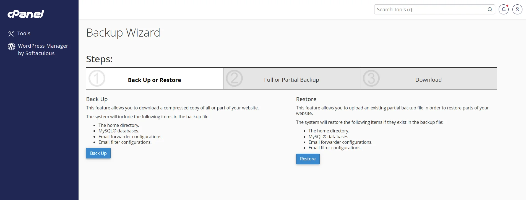Click the Back Up button

pyautogui.click(x=98, y=153)
